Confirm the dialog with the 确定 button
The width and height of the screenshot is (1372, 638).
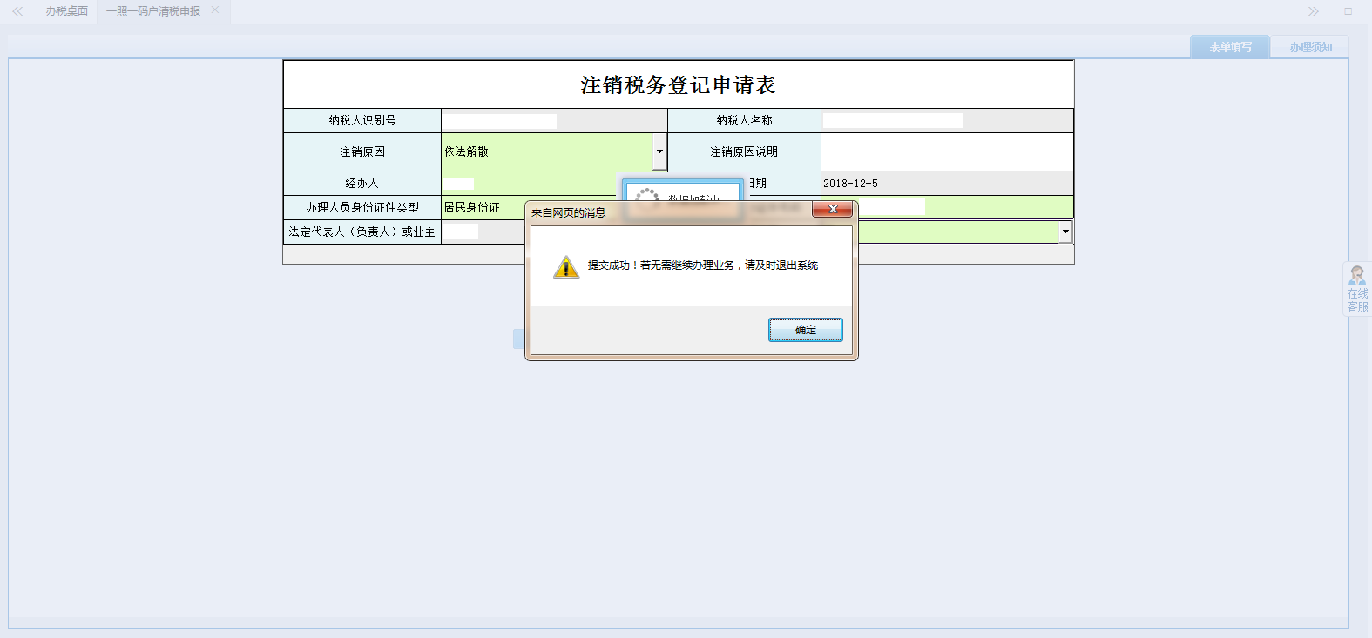pos(805,330)
